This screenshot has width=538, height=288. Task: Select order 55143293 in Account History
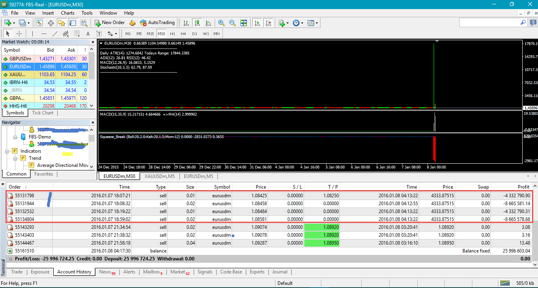tap(270, 227)
